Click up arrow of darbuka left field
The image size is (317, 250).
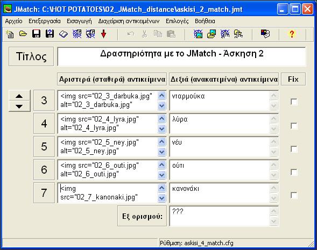click(162, 96)
